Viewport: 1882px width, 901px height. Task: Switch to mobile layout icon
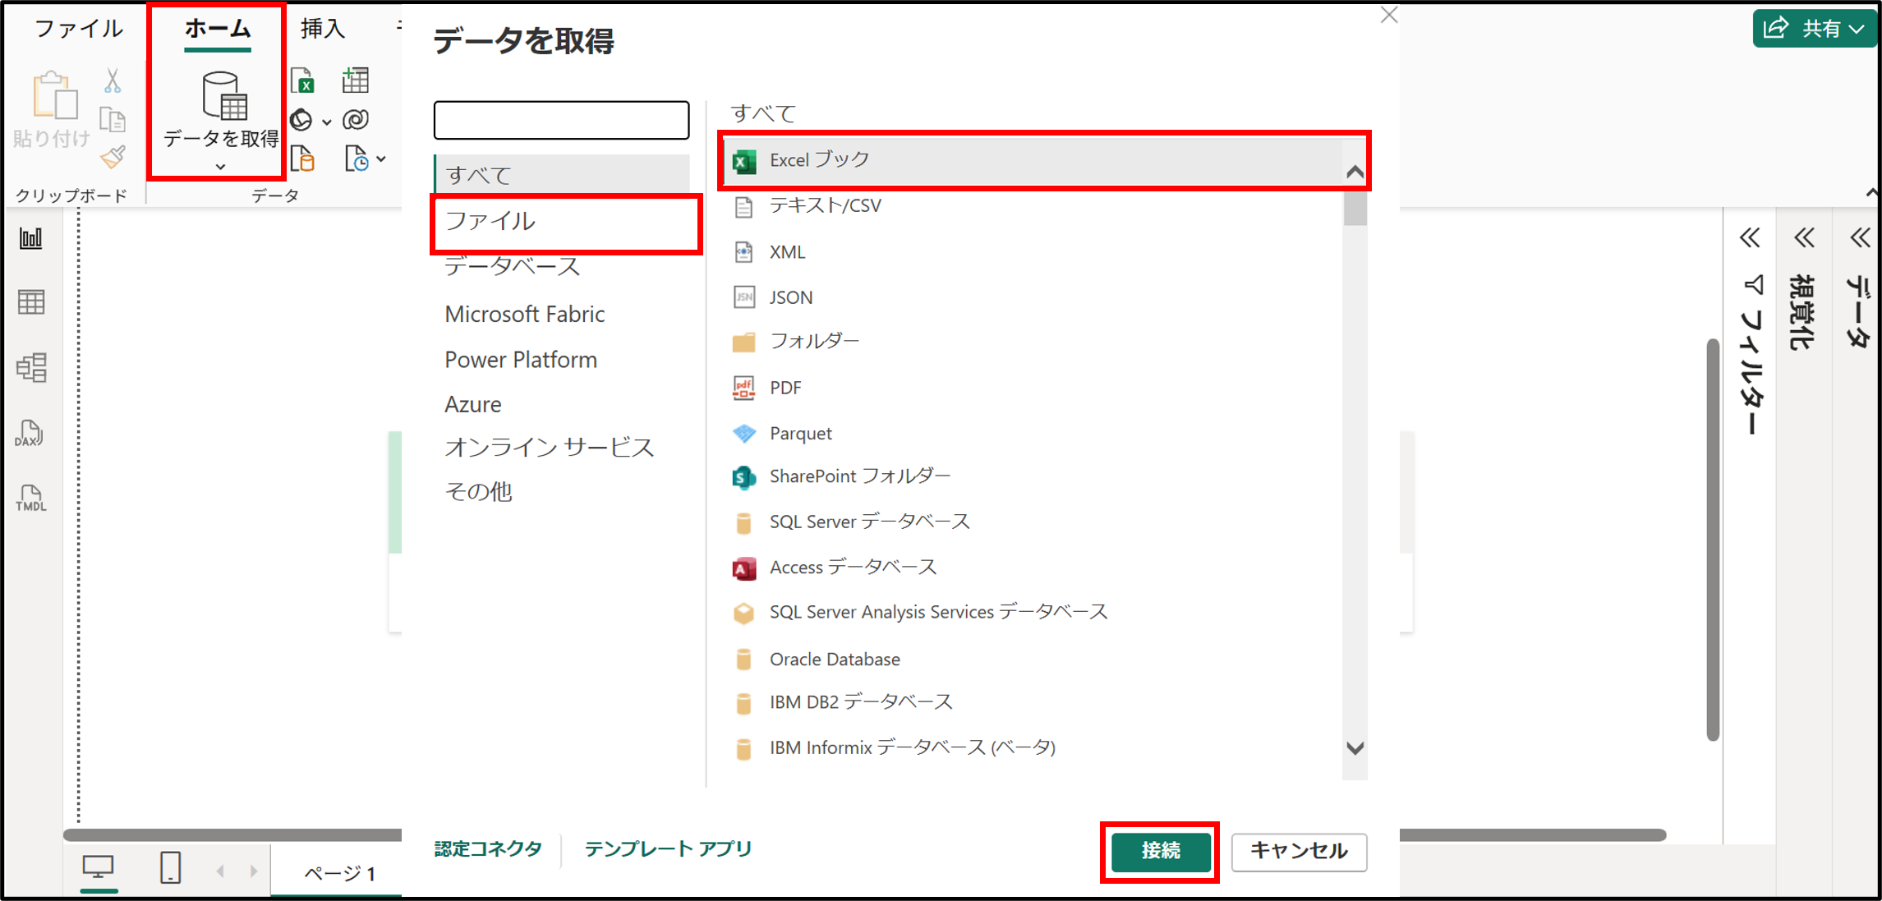pos(170,867)
